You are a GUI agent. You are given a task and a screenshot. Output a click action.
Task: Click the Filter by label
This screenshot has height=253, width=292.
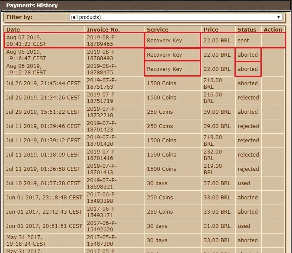point(19,17)
